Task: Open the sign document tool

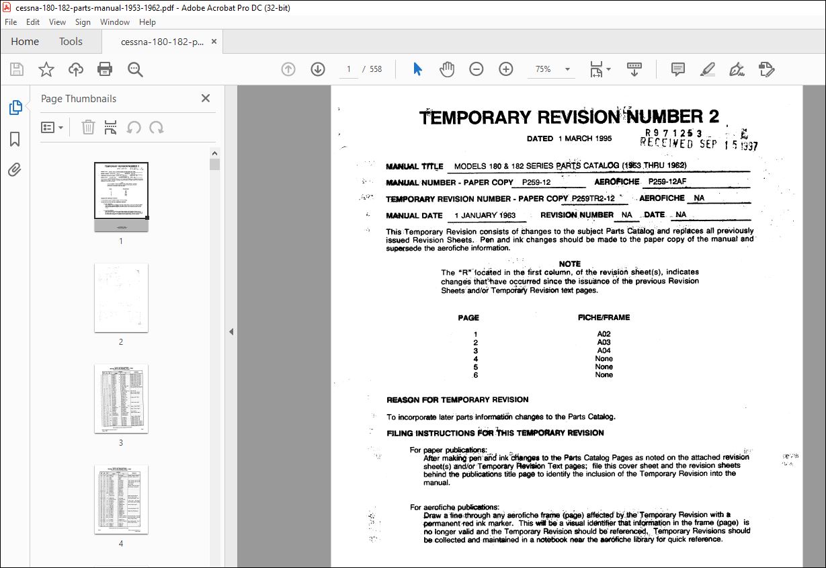Action: (737, 69)
